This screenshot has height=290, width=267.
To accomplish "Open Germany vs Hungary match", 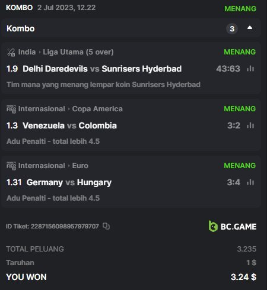I will (x=69, y=182).
